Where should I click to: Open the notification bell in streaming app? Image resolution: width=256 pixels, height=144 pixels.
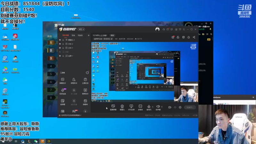188,37
